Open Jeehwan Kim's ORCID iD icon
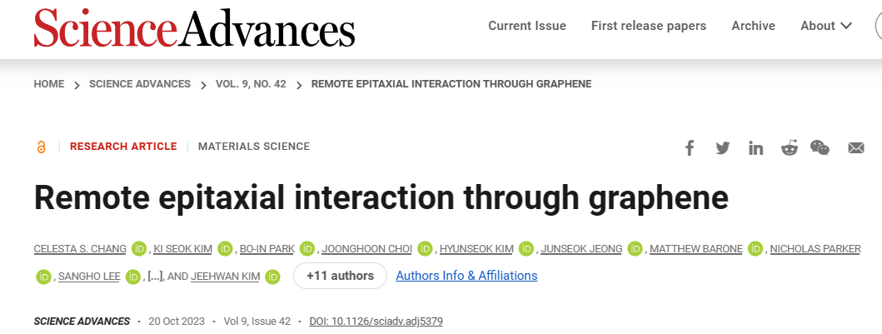The width and height of the screenshot is (882, 334). click(x=272, y=277)
